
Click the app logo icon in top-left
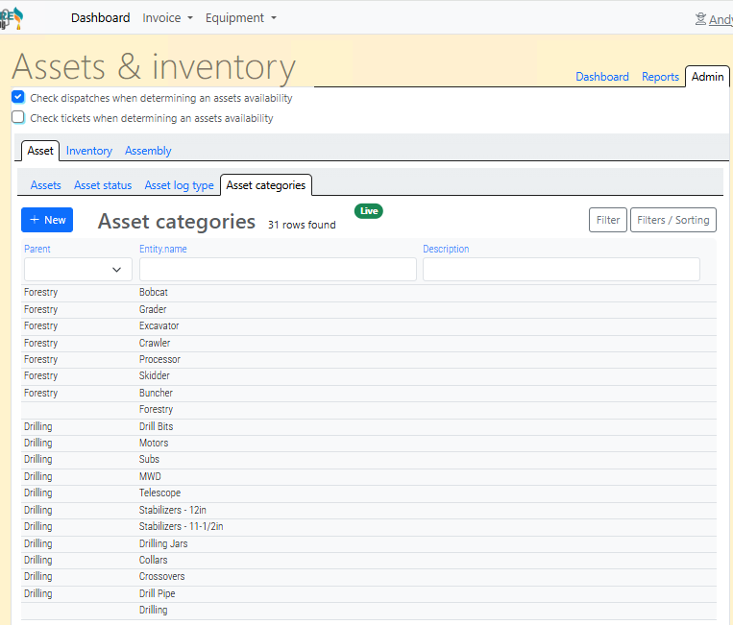(x=12, y=17)
